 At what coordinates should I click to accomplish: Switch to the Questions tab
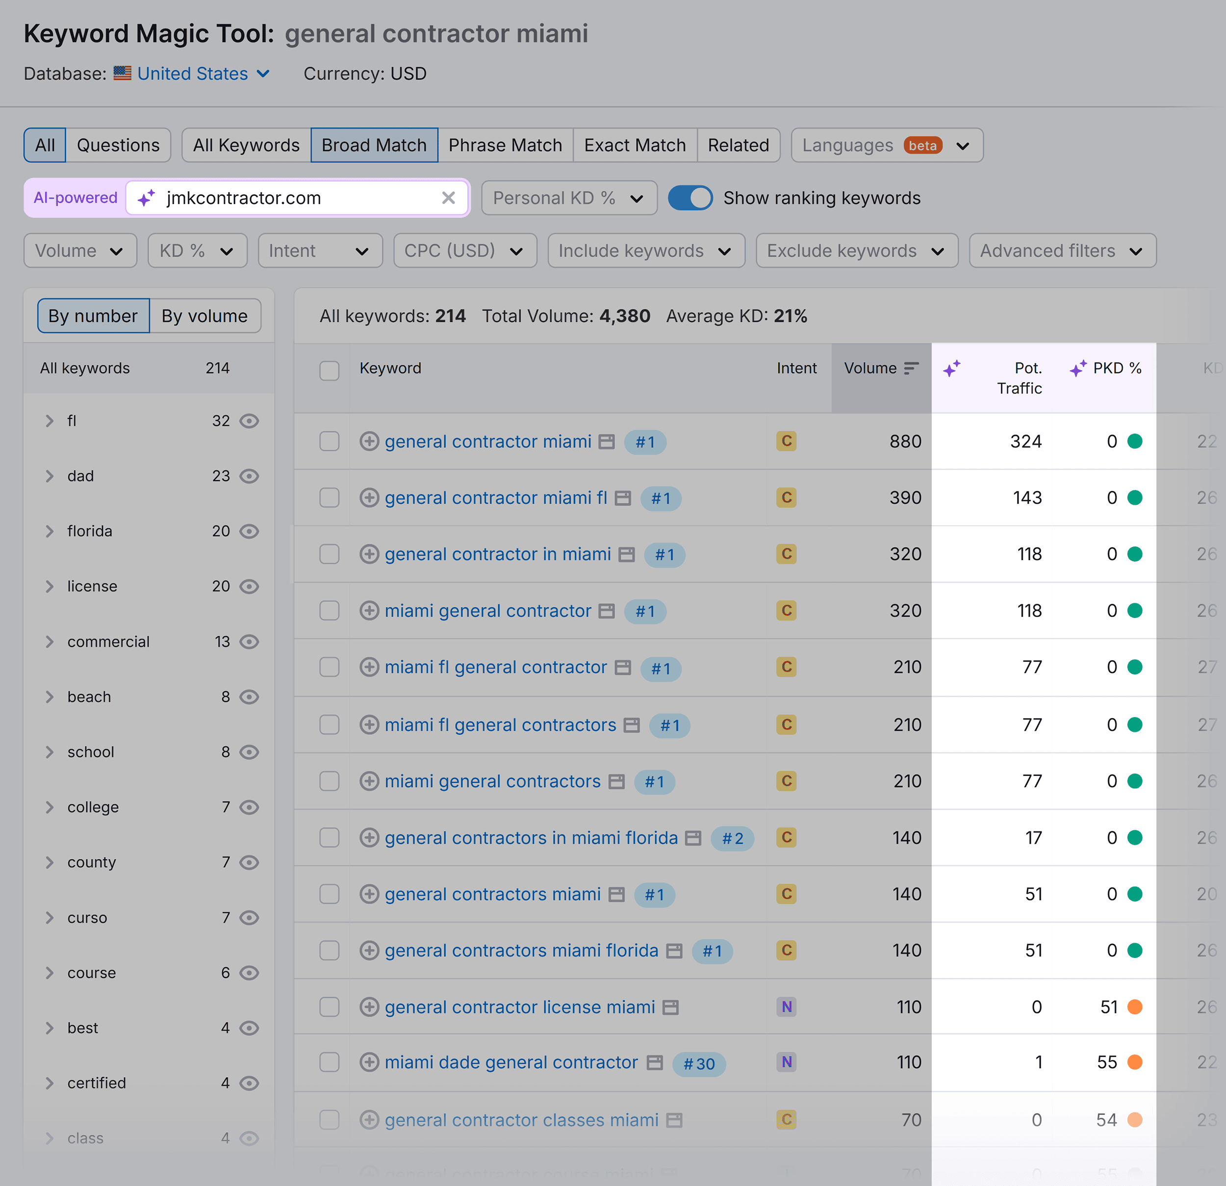click(x=117, y=145)
